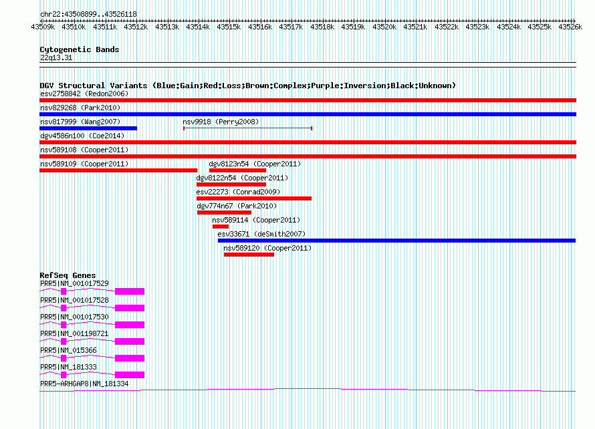This screenshot has height=429, width=595.
Task: Click the RefSeq Genes track title
Action: tap(68, 275)
